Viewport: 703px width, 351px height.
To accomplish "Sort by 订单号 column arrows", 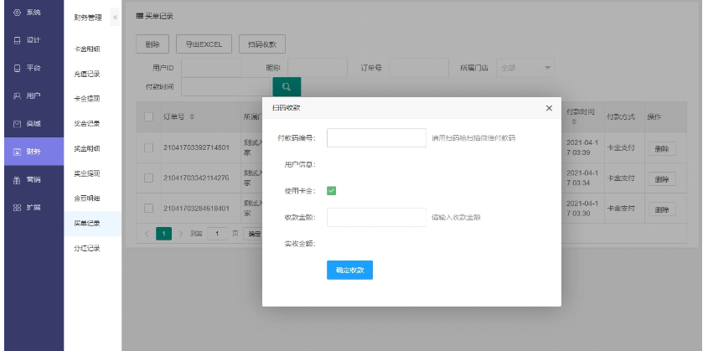I will (192, 116).
